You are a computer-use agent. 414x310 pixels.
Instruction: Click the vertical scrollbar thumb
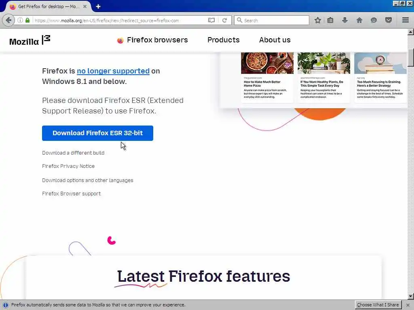coord(410,57)
